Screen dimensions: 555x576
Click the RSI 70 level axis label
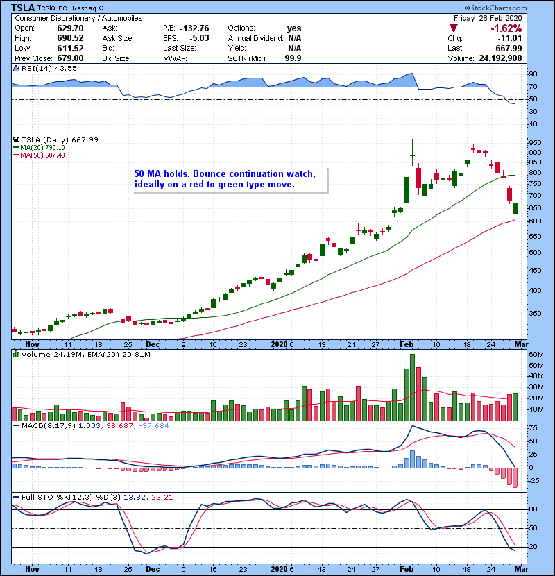coord(533,87)
